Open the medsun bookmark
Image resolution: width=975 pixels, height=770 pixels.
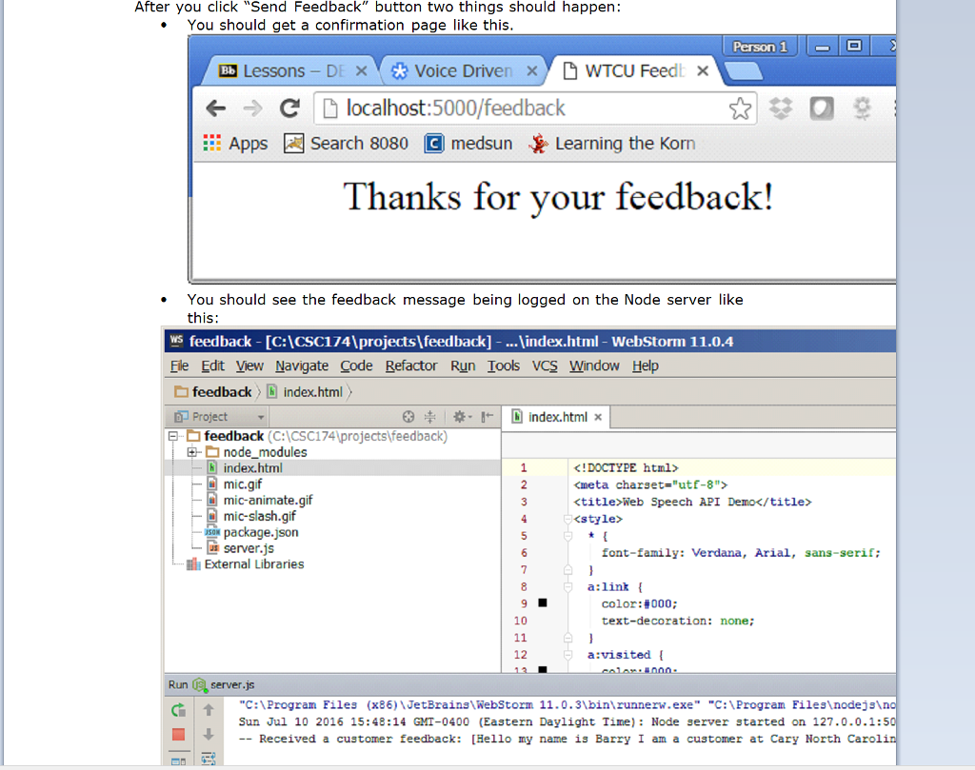481,143
